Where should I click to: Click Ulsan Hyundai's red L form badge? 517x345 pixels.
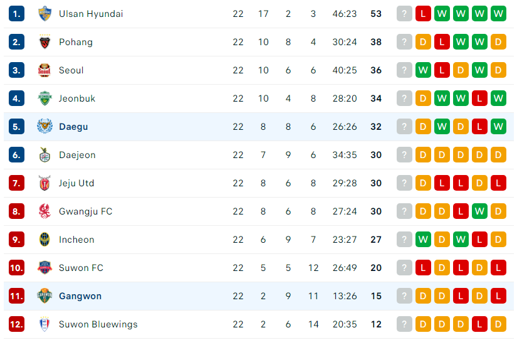tap(423, 14)
